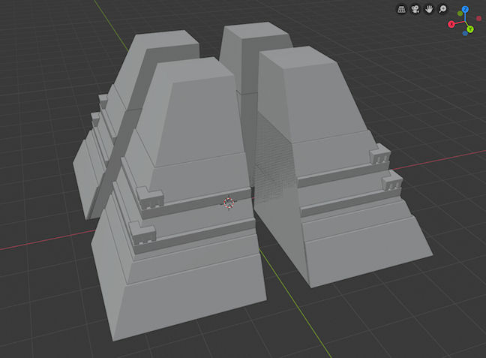Snap view to green Y axis
This screenshot has width=486, height=358.
tap(469, 29)
